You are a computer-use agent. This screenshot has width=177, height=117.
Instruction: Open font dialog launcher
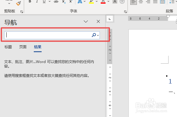[x=125, y=12]
